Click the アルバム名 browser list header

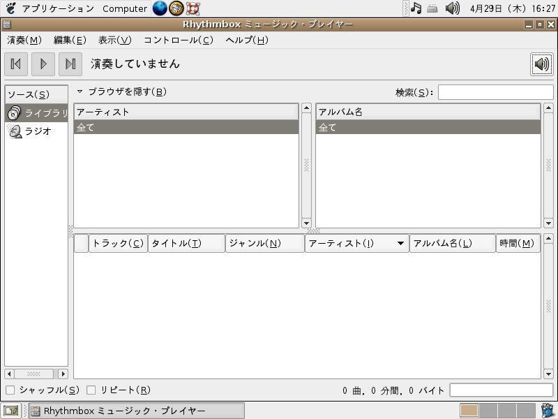click(x=428, y=112)
